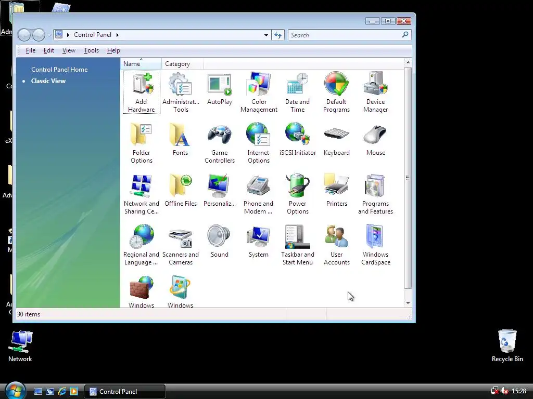The height and width of the screenshot is (399, 533).
Task: Open Regional and Language Options icon
Action: (142, 245)
